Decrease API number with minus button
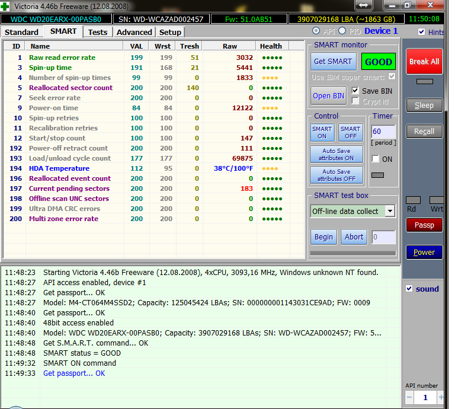 pyautogui.click(x=409, y=397)
